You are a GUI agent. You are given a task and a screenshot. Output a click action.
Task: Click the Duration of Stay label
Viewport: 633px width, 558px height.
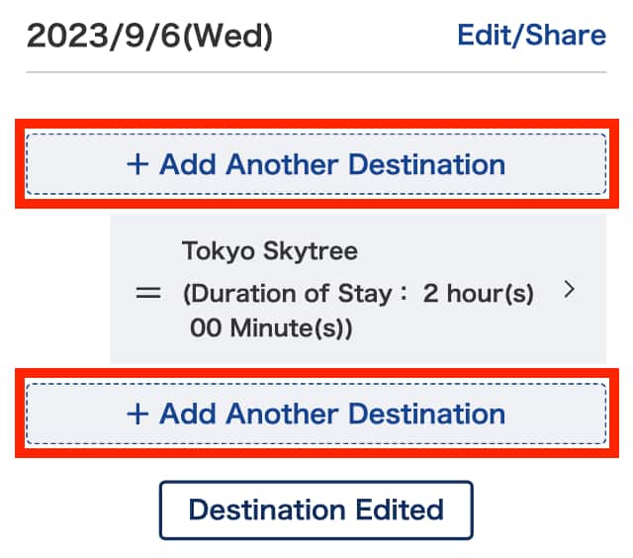click(x=296, y=294)
